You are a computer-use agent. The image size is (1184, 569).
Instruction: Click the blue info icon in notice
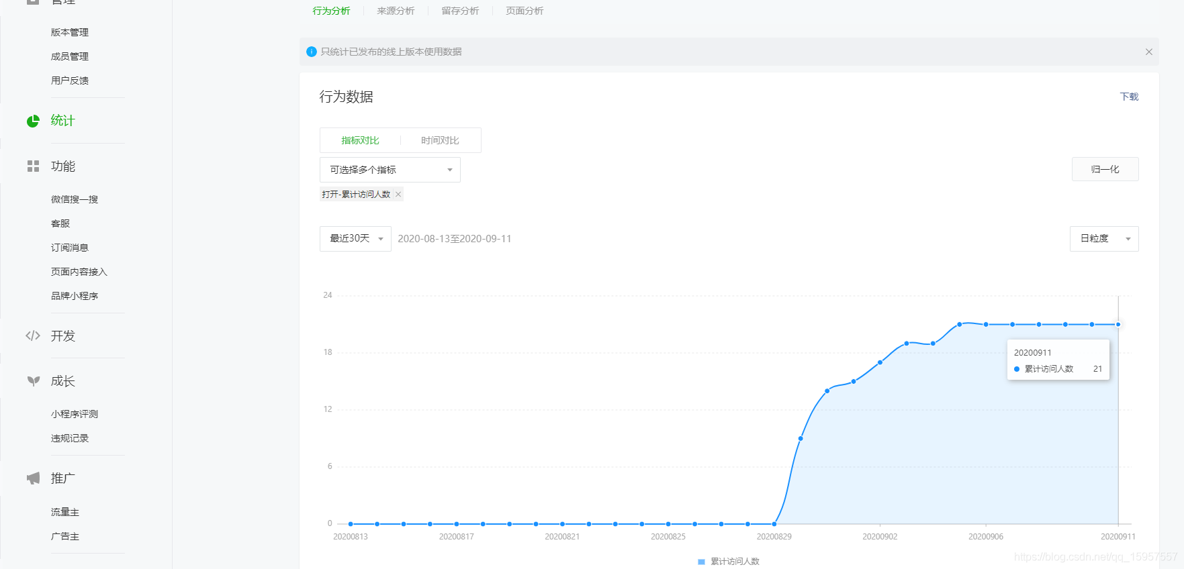[311, 52]
